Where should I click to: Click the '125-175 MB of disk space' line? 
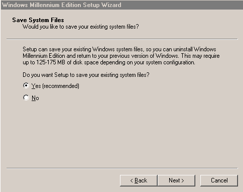point(109,62)
